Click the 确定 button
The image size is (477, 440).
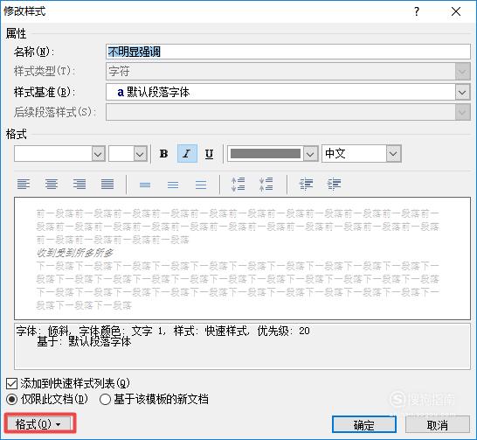tap(364, 424)
